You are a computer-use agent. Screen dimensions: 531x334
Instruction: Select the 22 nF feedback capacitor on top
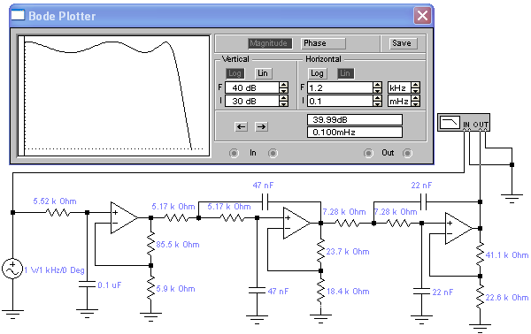pyautogui.click(x=423, y=201)
